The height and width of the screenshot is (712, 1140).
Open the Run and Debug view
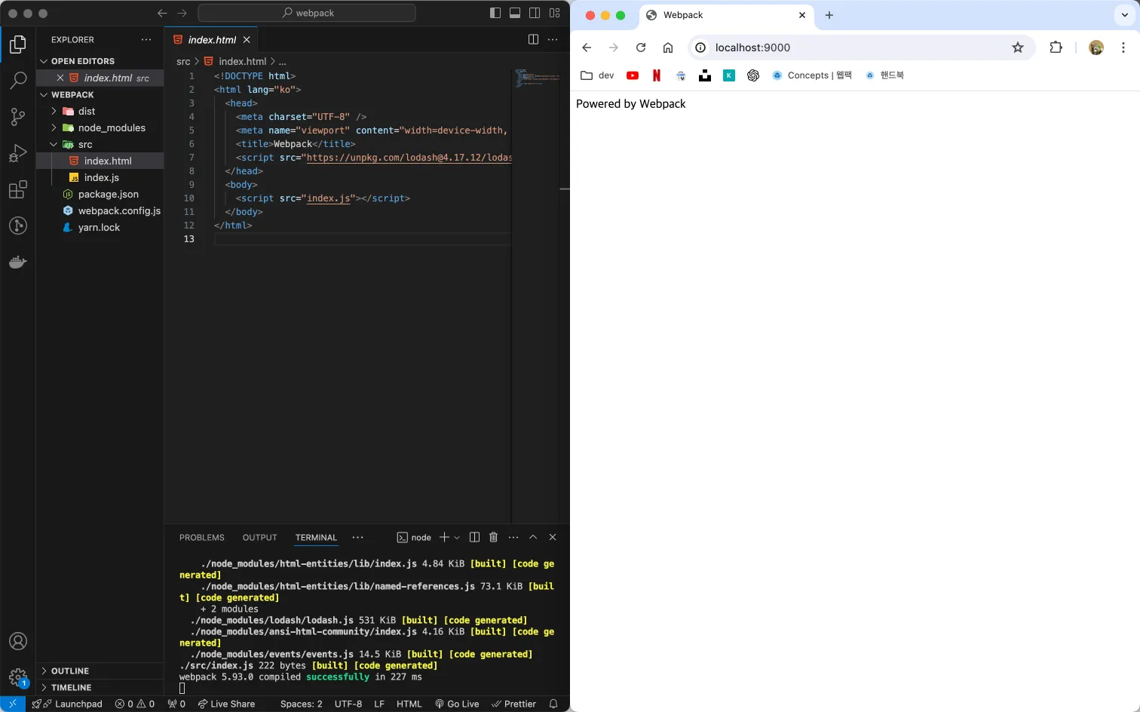18,153
